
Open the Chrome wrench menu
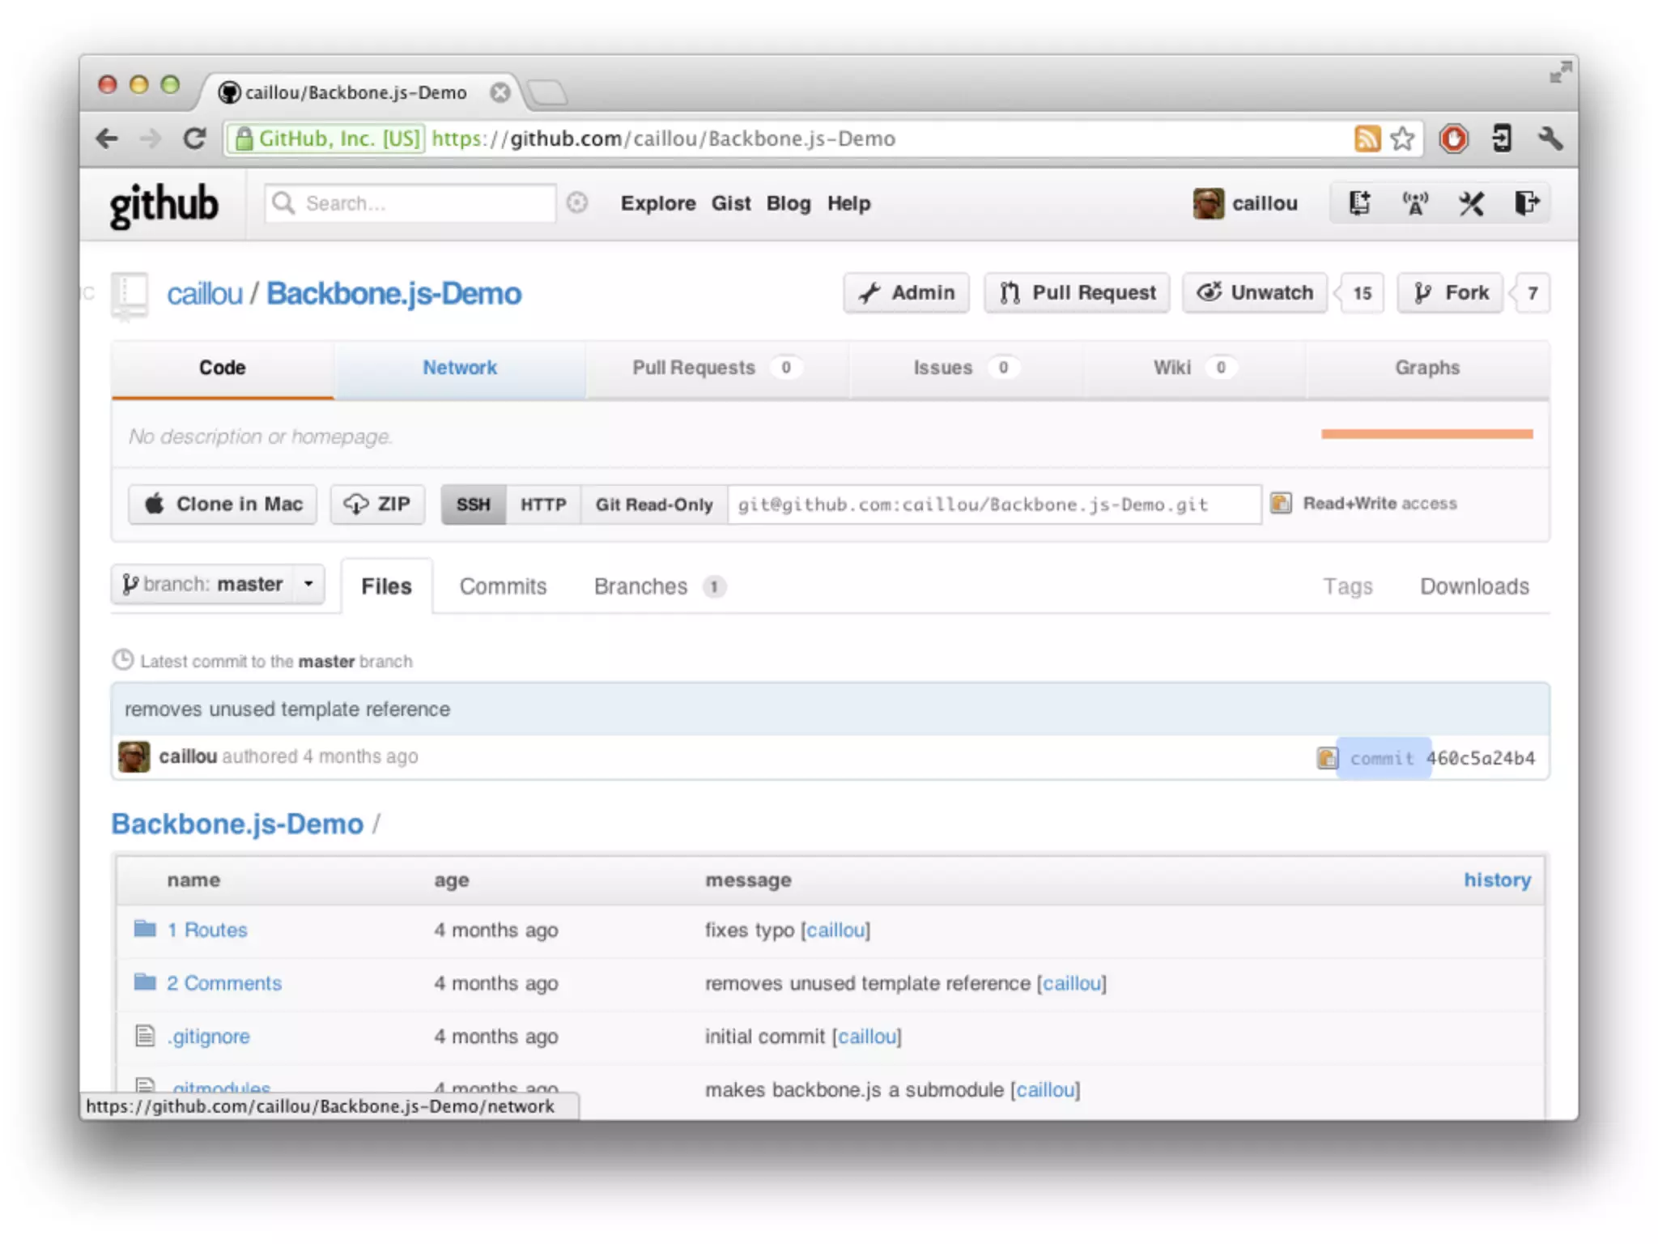pos(1550,138)
